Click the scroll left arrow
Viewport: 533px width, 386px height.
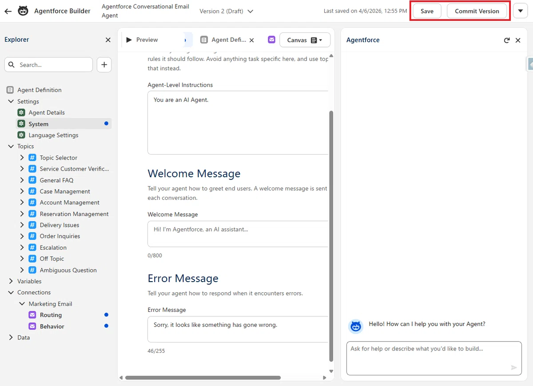(121, 378)
